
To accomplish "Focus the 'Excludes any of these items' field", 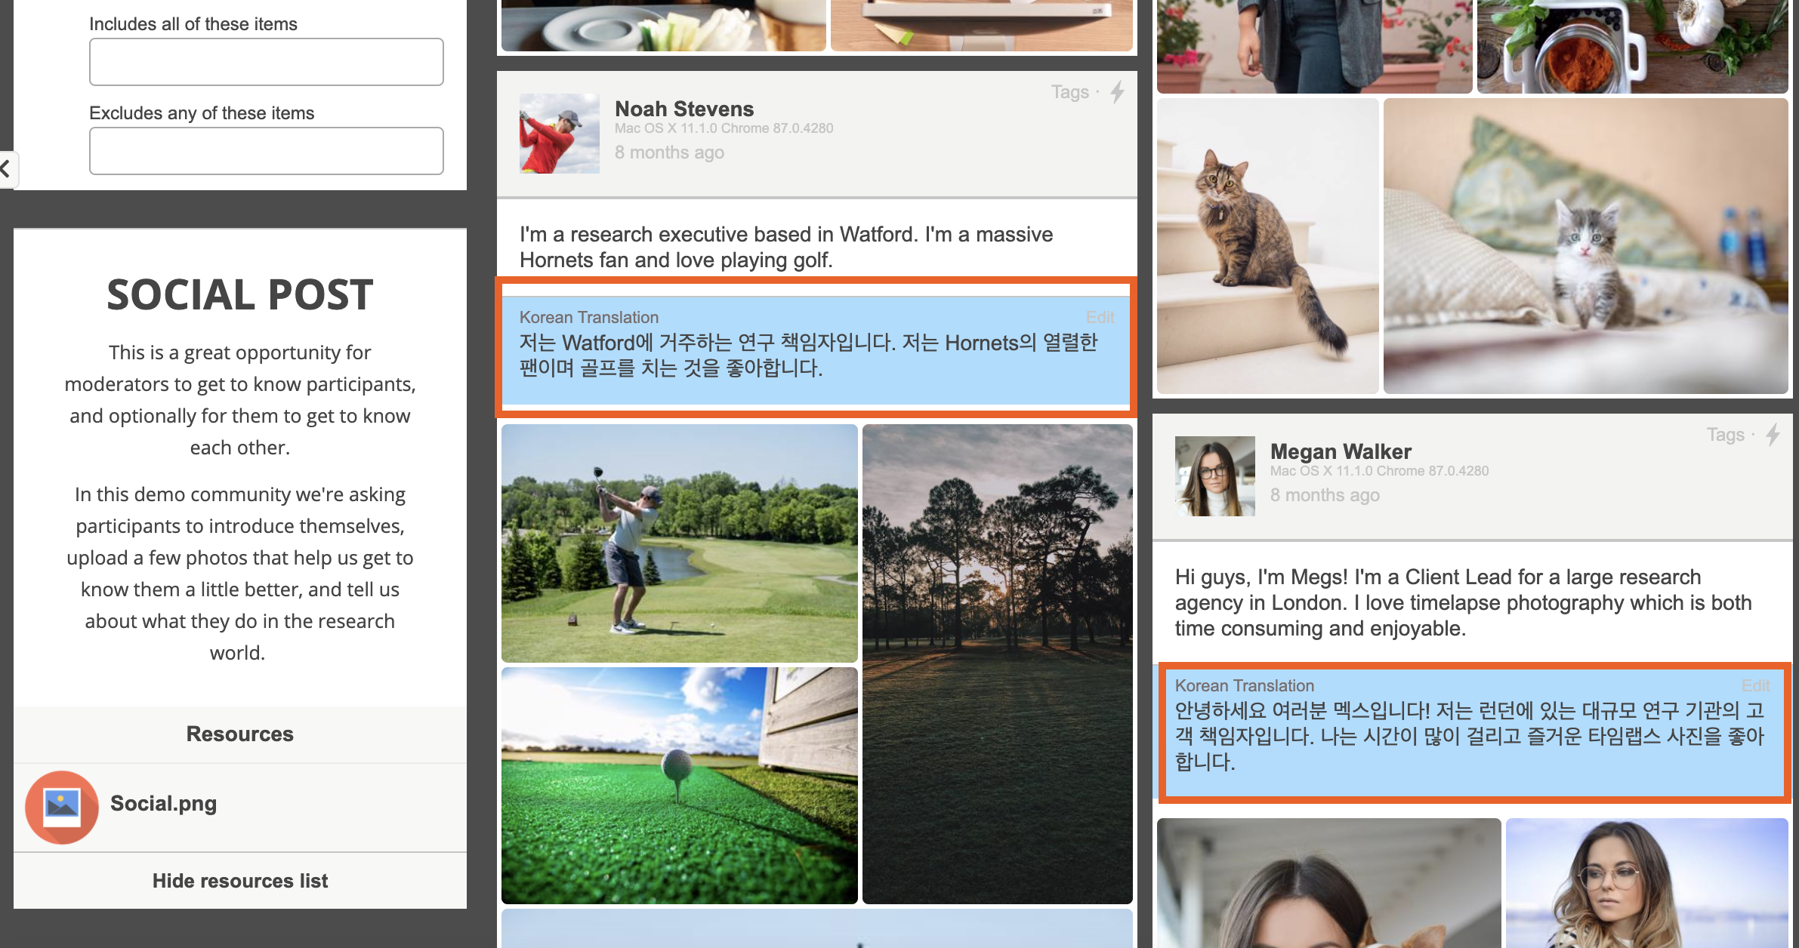I will (x=266, y=151).
